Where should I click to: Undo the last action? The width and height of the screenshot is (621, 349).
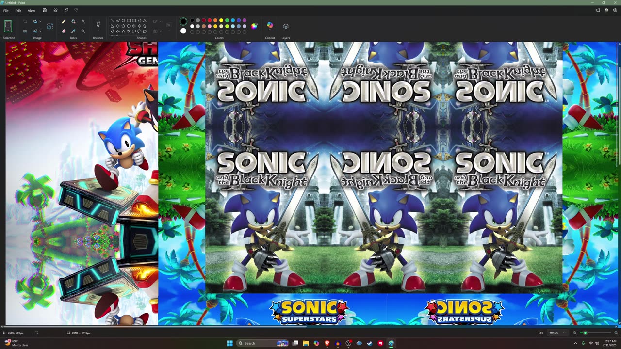pyautogui.click(x=66, y=10)
